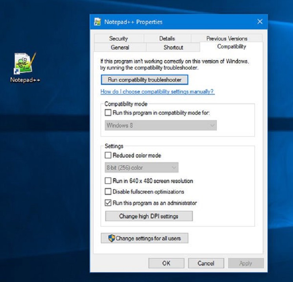This screenshot has height=282, width=293.
Task: Enable Reduced color mode checkbox
Action: coord(108,155)
